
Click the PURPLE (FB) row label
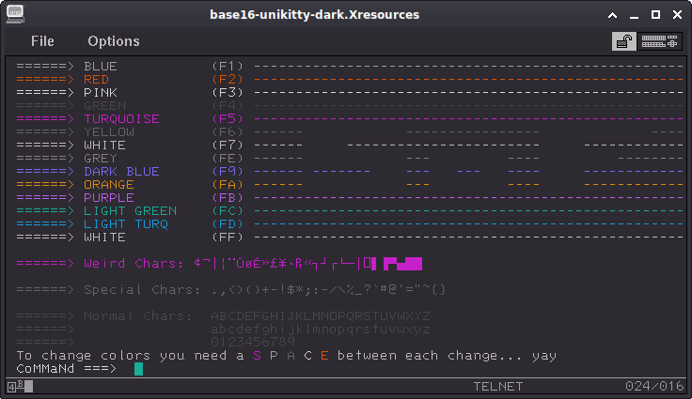(109, 198)
